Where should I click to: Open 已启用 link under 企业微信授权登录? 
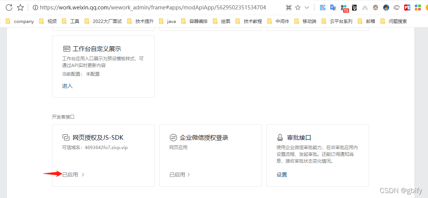point(177,175)
